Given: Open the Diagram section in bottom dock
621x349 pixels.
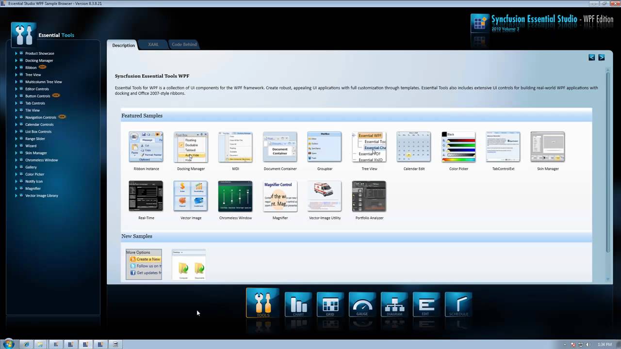Looking at the screenshot, I should [x=394, y=304].
